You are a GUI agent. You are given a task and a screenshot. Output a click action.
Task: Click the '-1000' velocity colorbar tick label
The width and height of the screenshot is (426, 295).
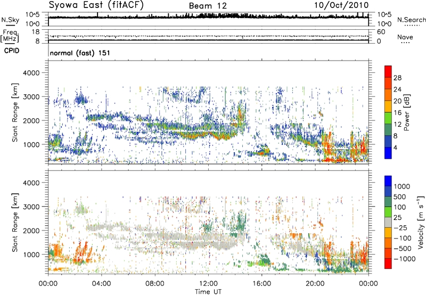(x=405, y=259)
